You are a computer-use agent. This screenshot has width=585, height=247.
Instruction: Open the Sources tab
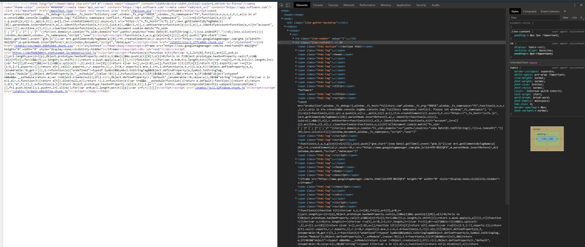333,5
